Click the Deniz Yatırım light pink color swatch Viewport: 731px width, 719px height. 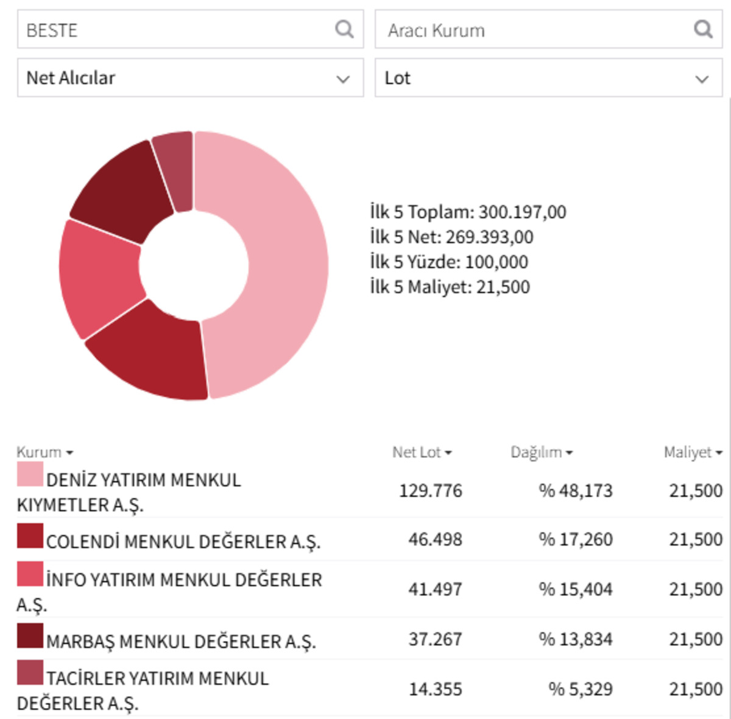pyautogui.click(x=30, y=474)
